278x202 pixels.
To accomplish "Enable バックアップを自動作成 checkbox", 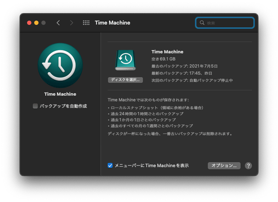I will 35,106.
